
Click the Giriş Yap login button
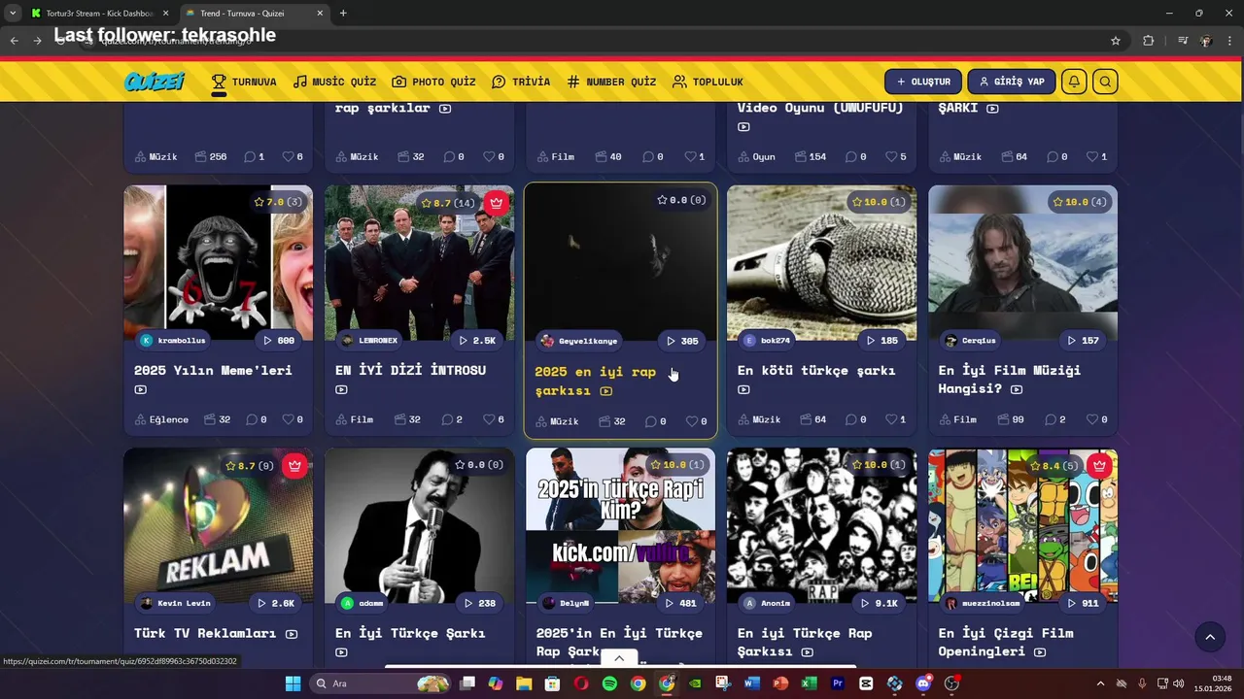point(1011,82)
